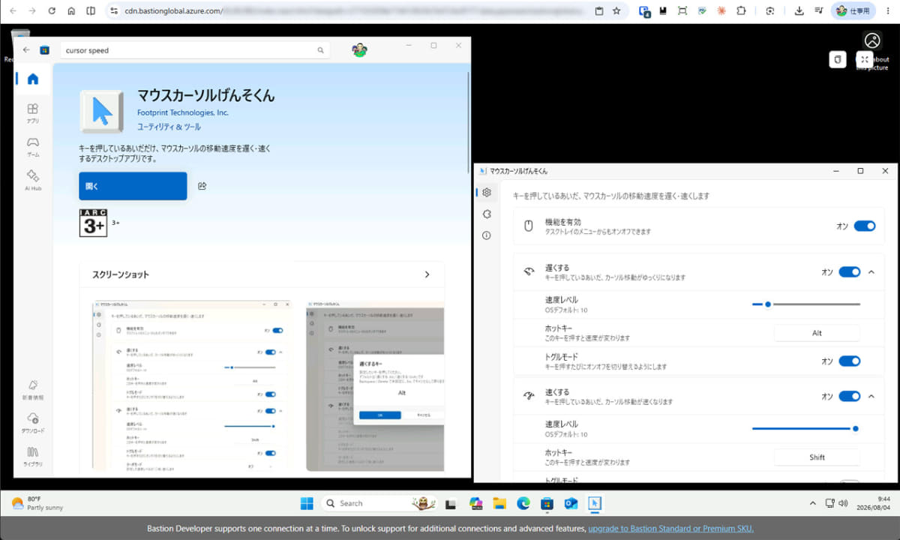900x540 pixels.
Task: Open Outlook from the taskbar
Action: coord(571,503)
